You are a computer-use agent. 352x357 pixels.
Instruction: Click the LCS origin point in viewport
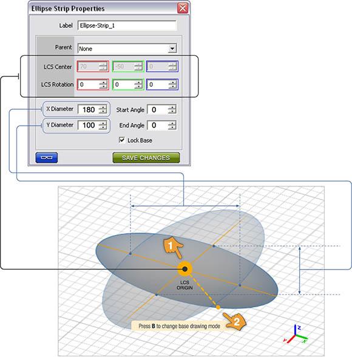tap(184, 269)
